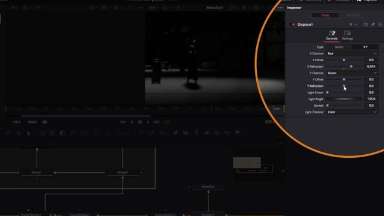Screen dimensions: 384x216
Task: Select XY as the displace Type
Action: click(365, 47)
